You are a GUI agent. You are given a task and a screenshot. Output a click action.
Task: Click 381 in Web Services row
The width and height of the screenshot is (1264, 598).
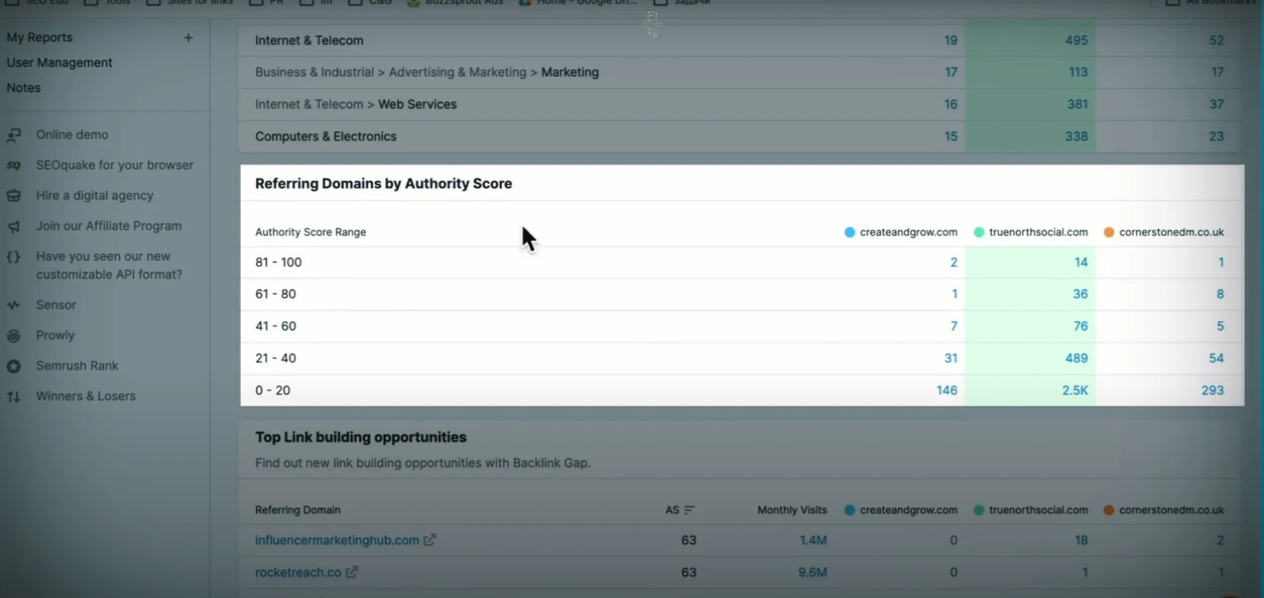tap(1077, 104)
